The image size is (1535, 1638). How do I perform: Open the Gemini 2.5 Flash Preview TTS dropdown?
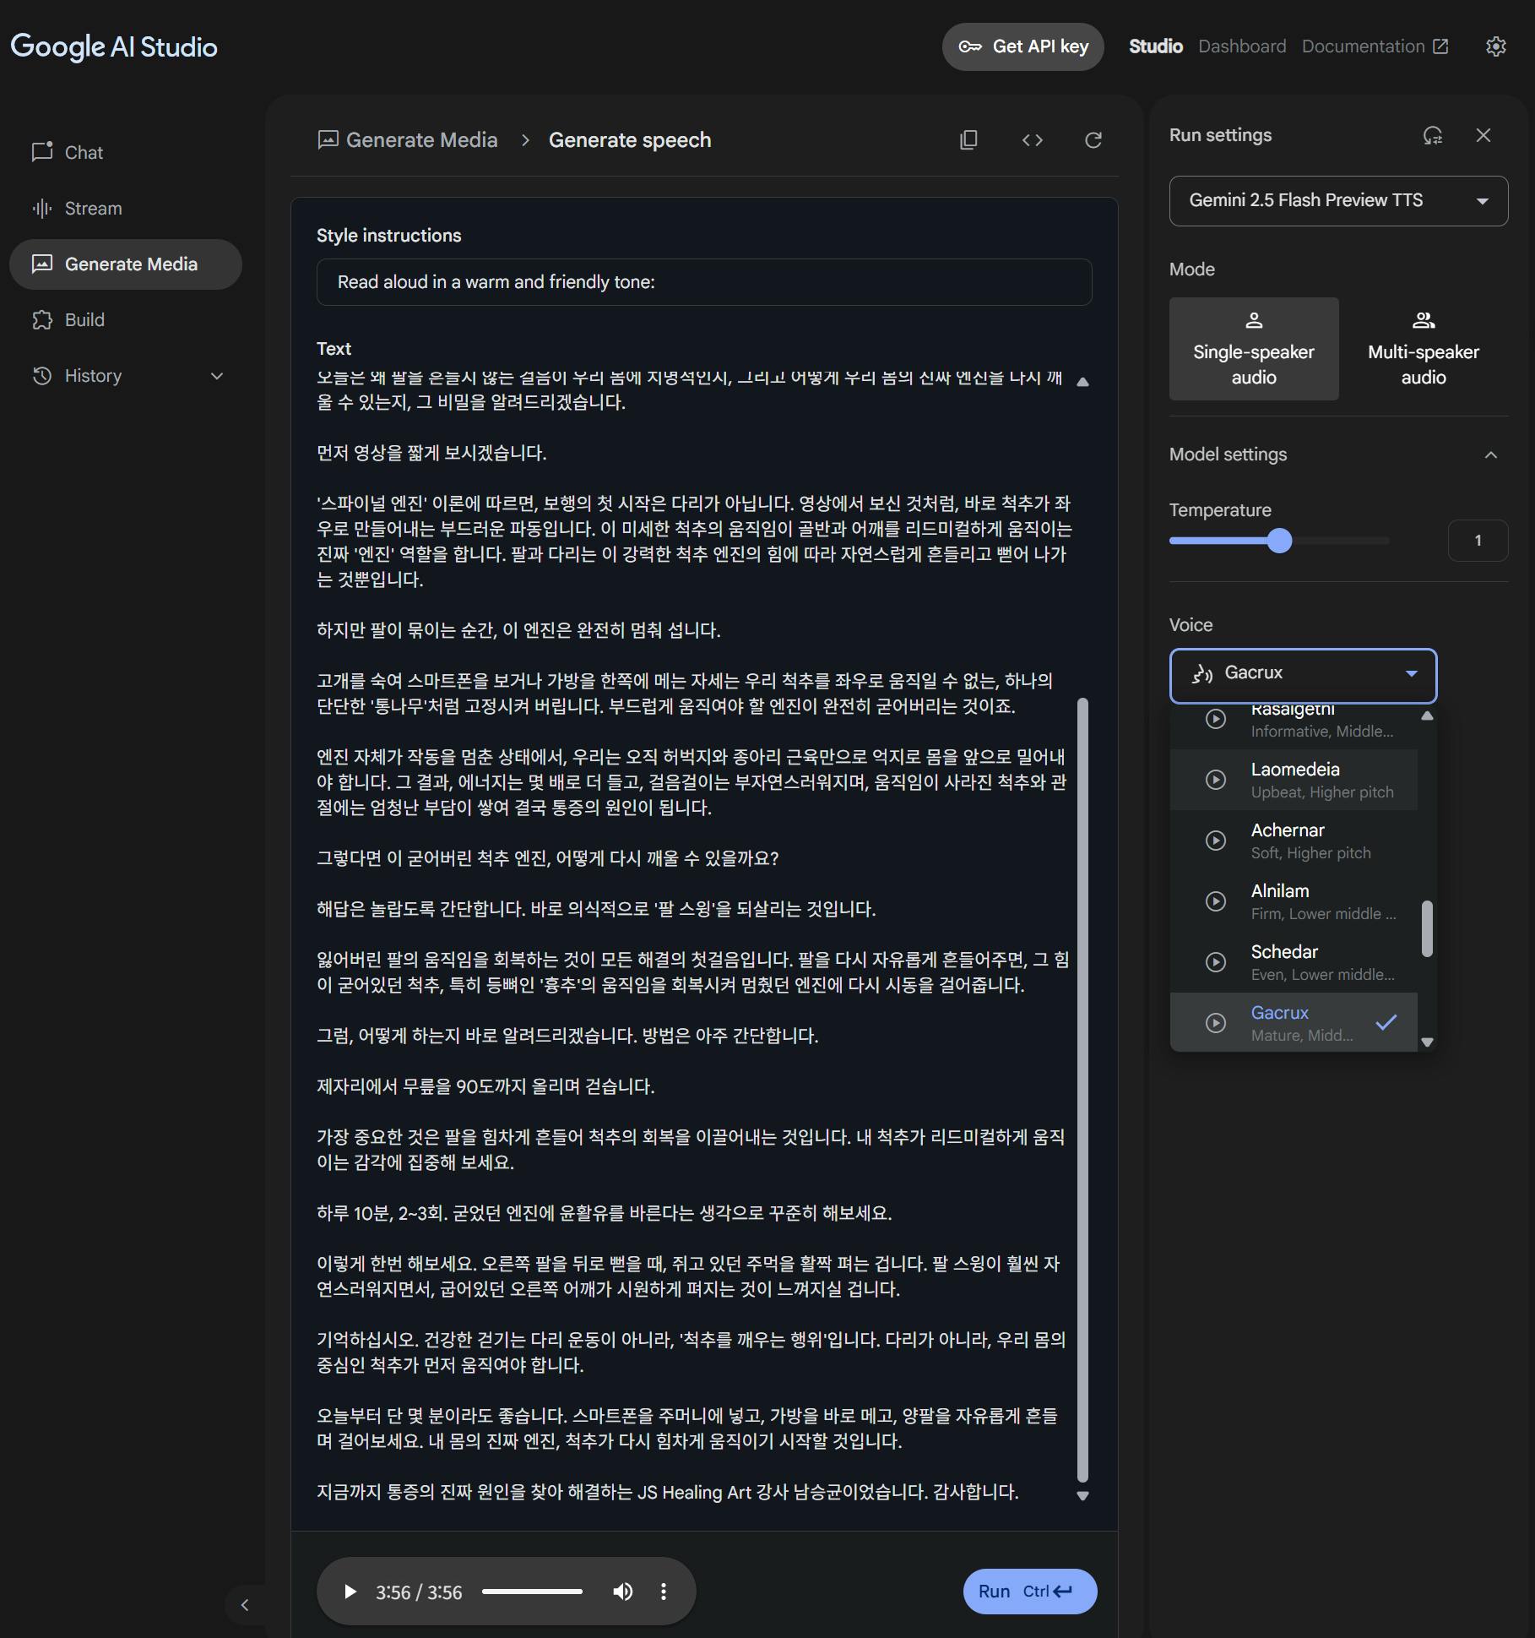click(1338, 201)
